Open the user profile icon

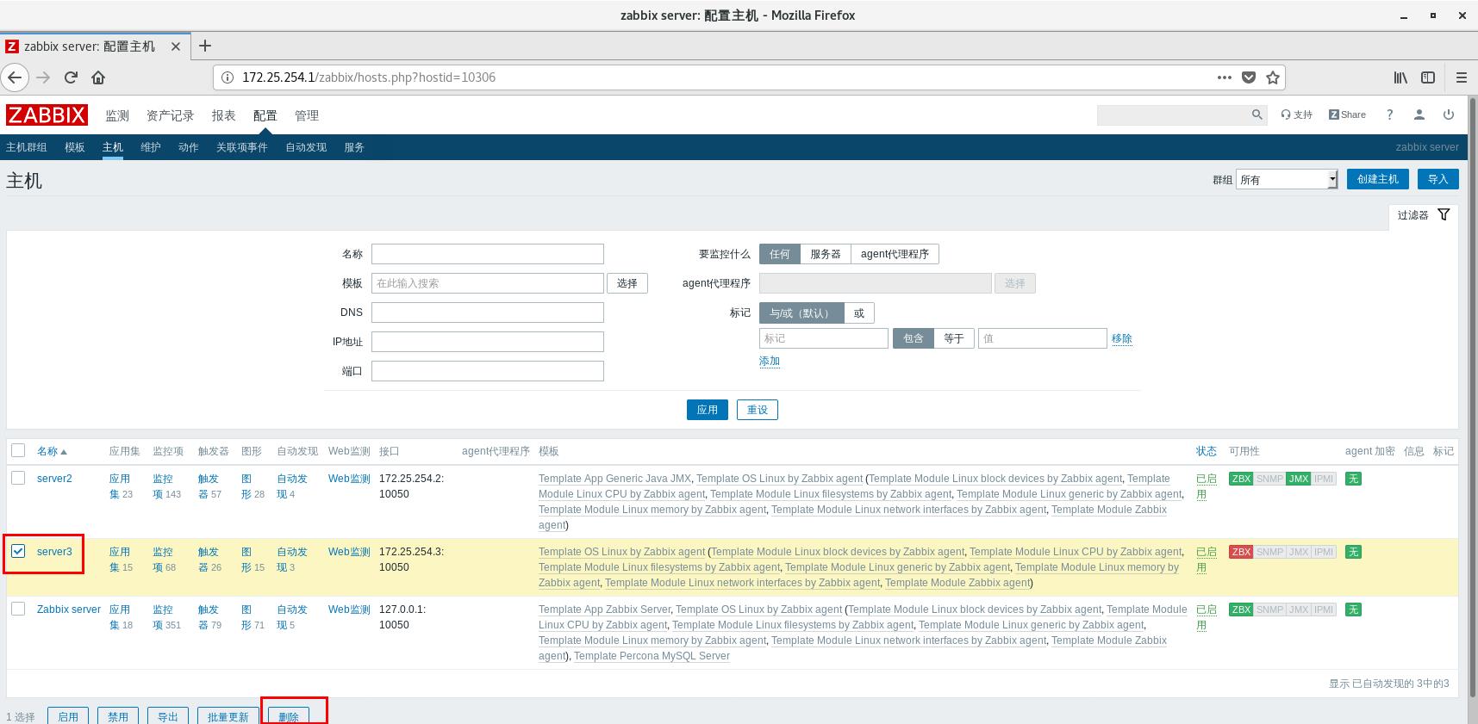tap(1419, 114)
